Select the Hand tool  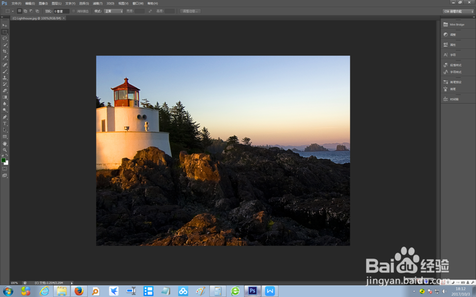pyautogui.click(x=5, y=144)
